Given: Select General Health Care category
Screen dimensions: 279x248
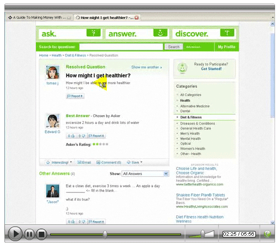Looking at the screenshot, I should 195,128.
